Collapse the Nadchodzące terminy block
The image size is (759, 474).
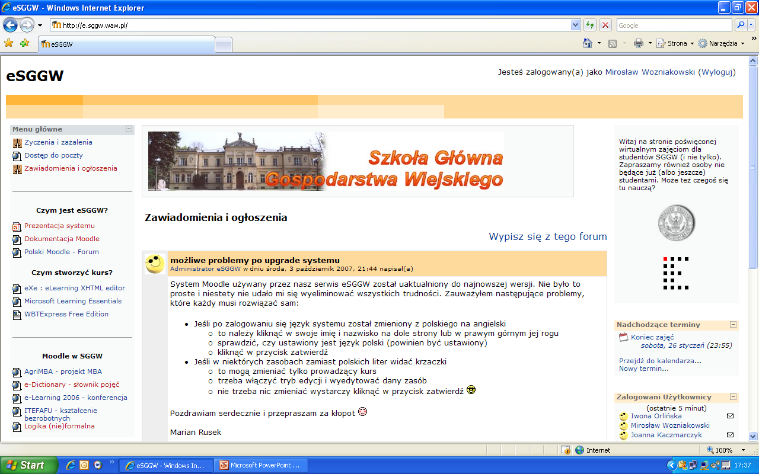tap(733, 325)
